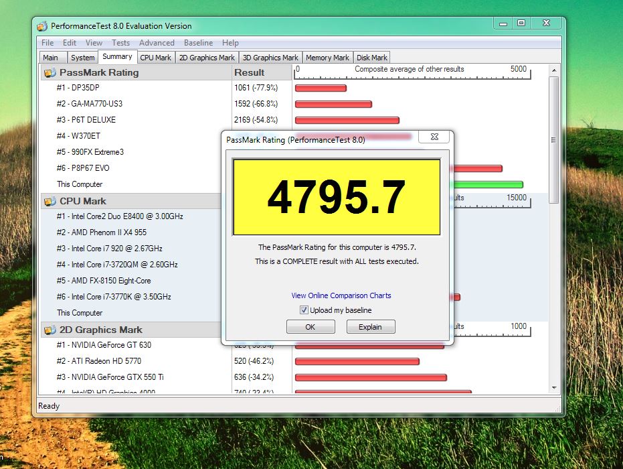Click the result value '636 (-34.2%)'
The width and height of the screenshot is (623, 469).
pyautogui.click(x=254, y=377)
